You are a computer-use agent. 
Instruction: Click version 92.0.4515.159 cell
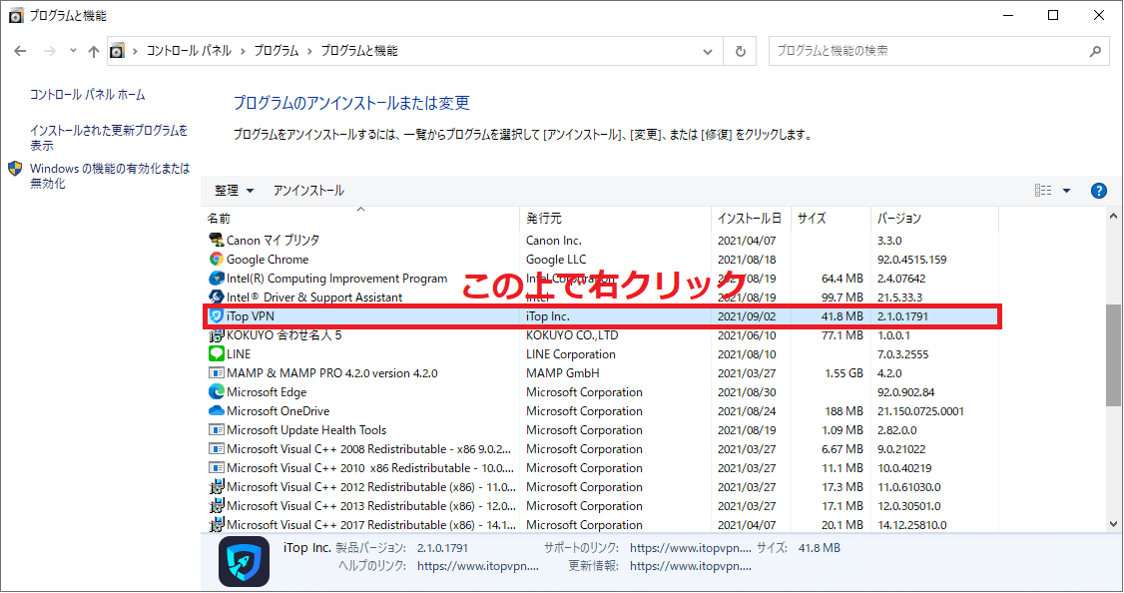[x=911, y=260]
